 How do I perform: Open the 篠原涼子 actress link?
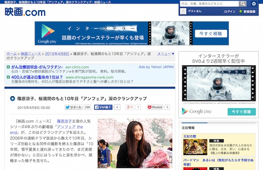coord(64,121)
